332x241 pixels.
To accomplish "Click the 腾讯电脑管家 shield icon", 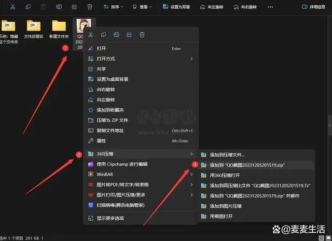I will (x=91, y=205).
